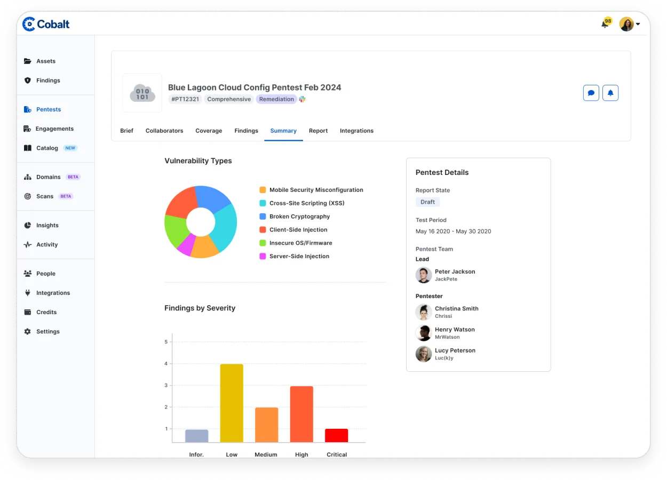Screen dimensions: 667x480
Task: Click the red Client-Side Injection legend swatch
Action: point(263,230)
